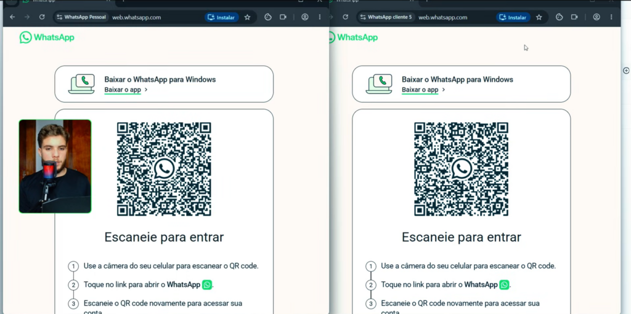Click plus circle icon at right screen edge

626,71
